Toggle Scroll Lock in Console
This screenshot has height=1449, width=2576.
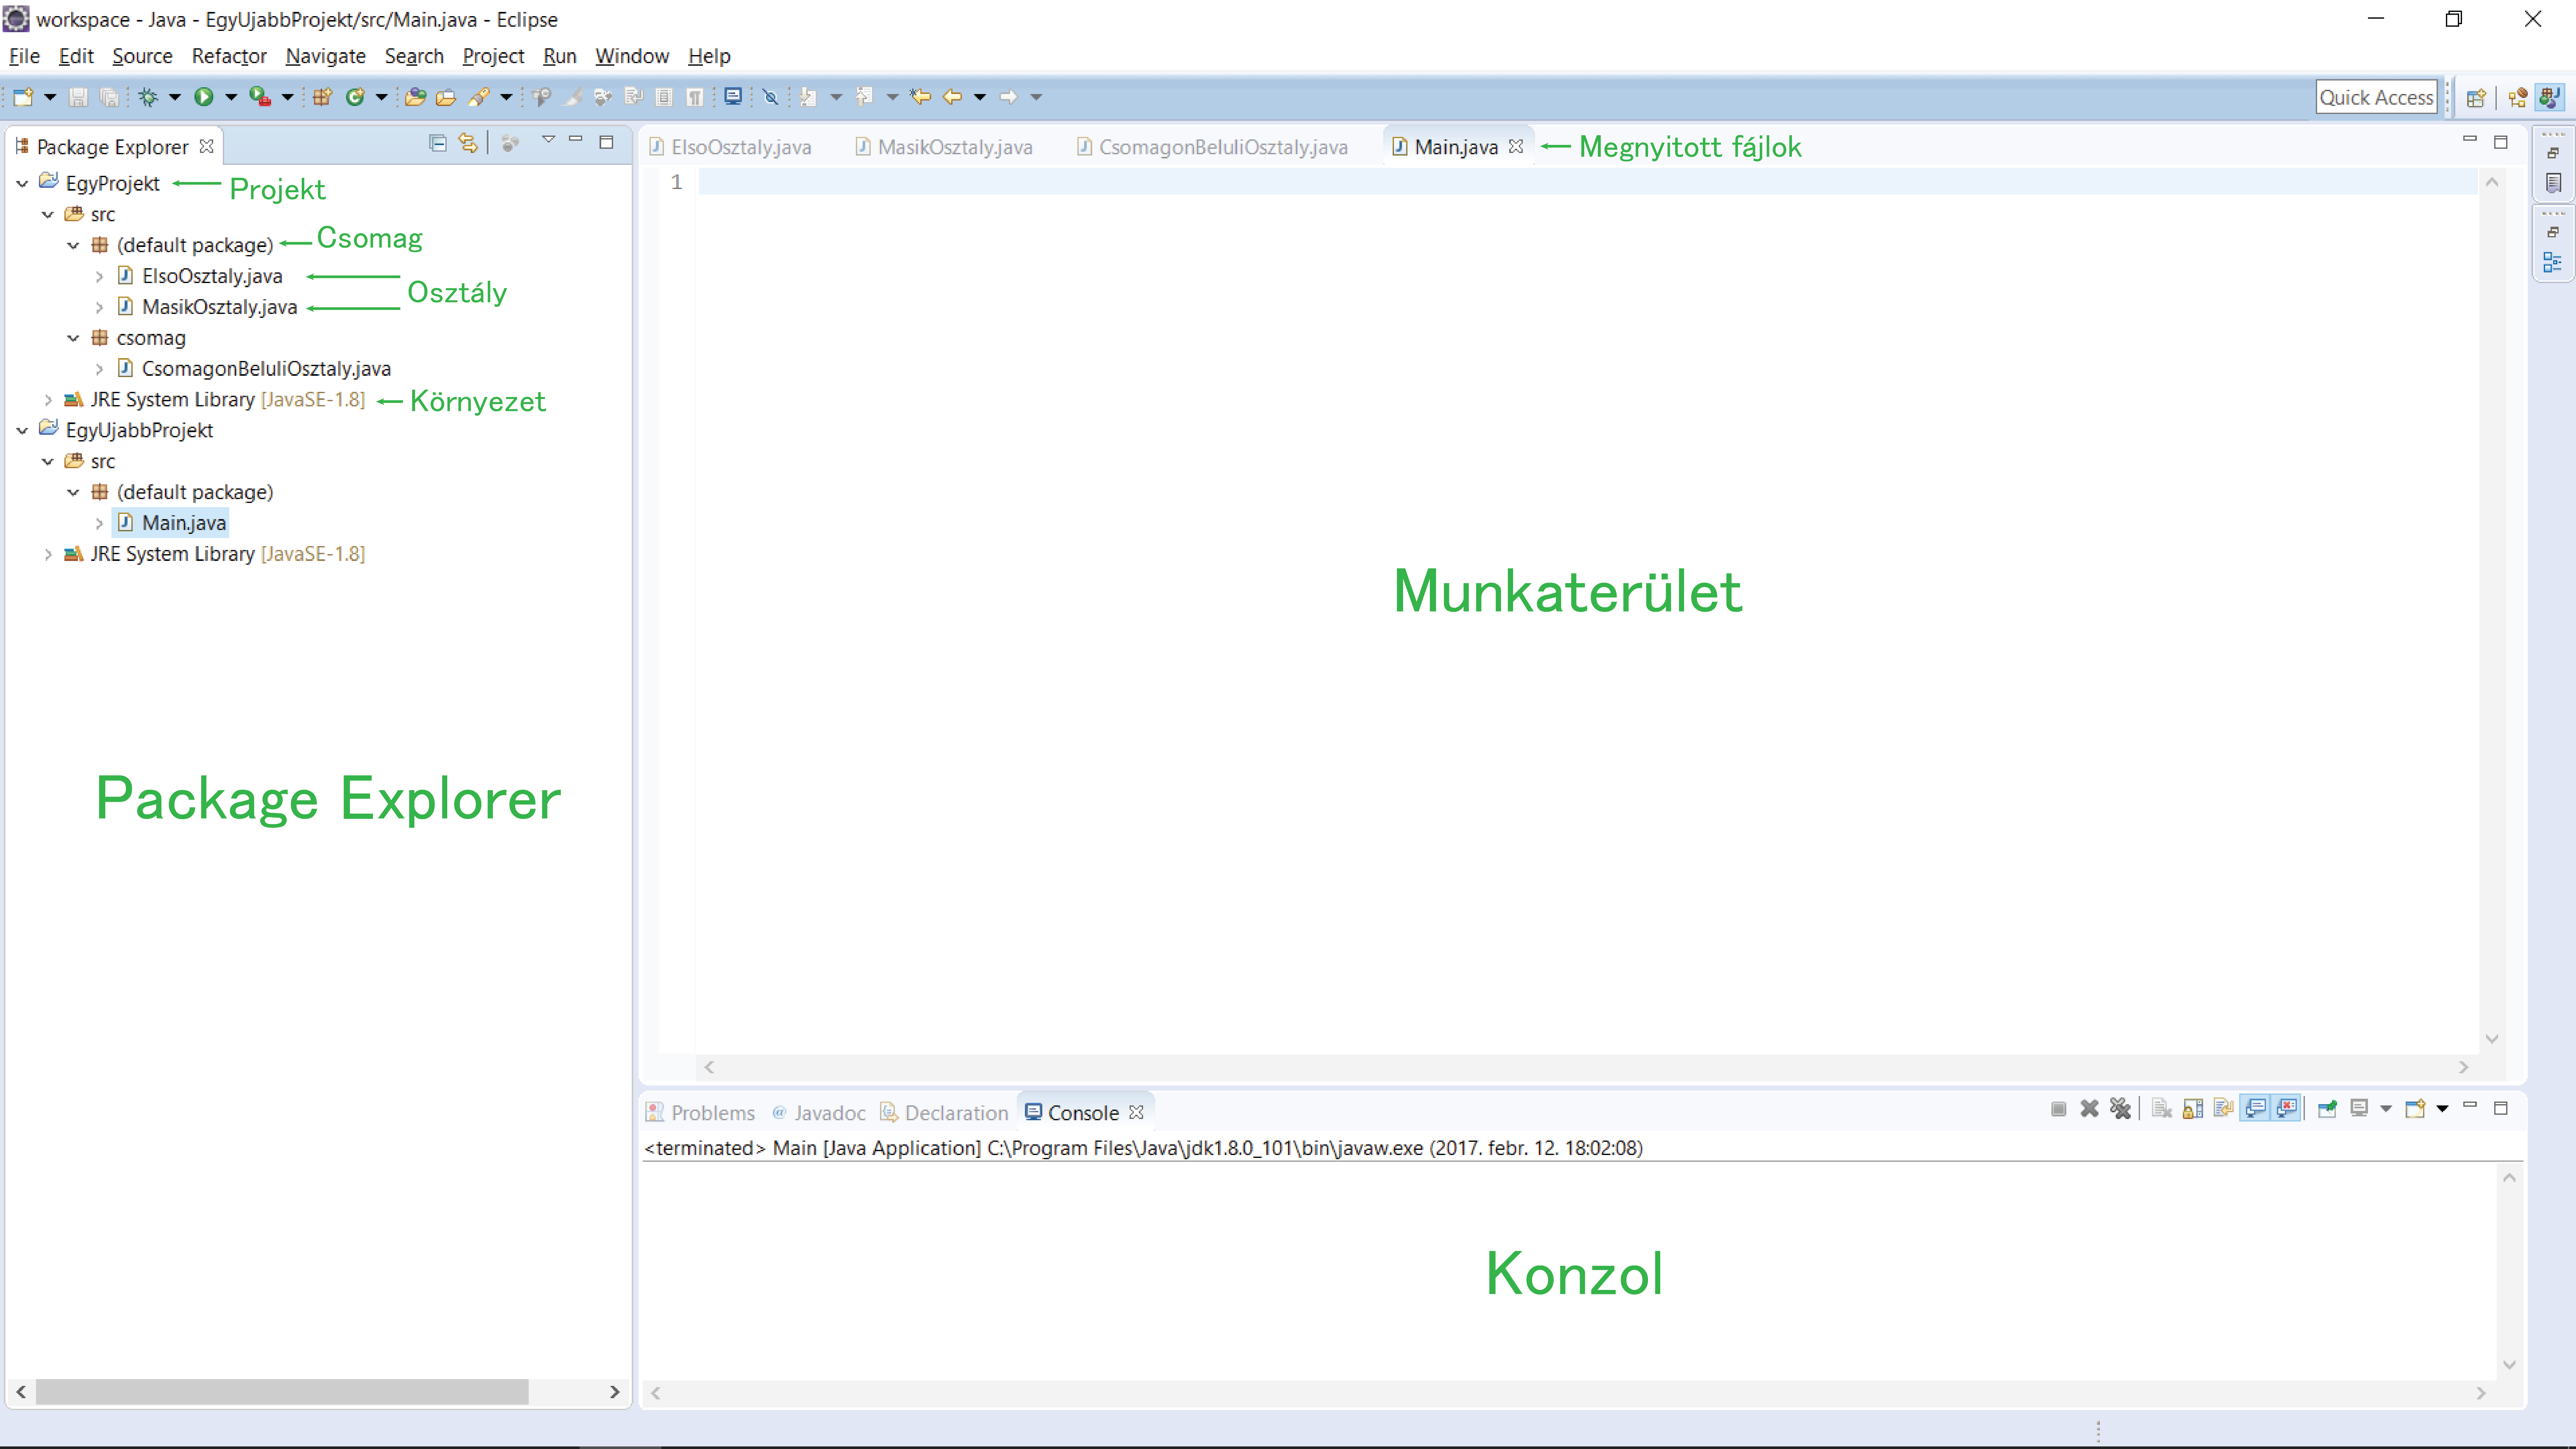pyautogui.click(x=2193, y=1109)
